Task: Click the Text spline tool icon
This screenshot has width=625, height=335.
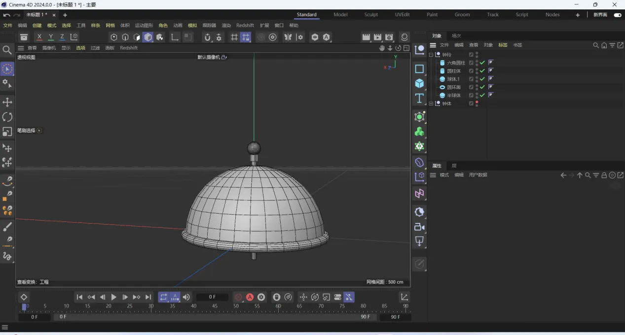Action: 419,98
